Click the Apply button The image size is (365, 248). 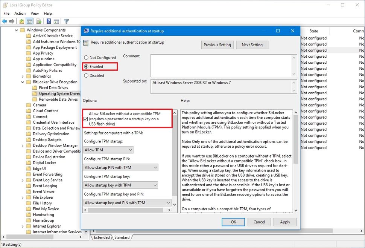coord(285,222)
